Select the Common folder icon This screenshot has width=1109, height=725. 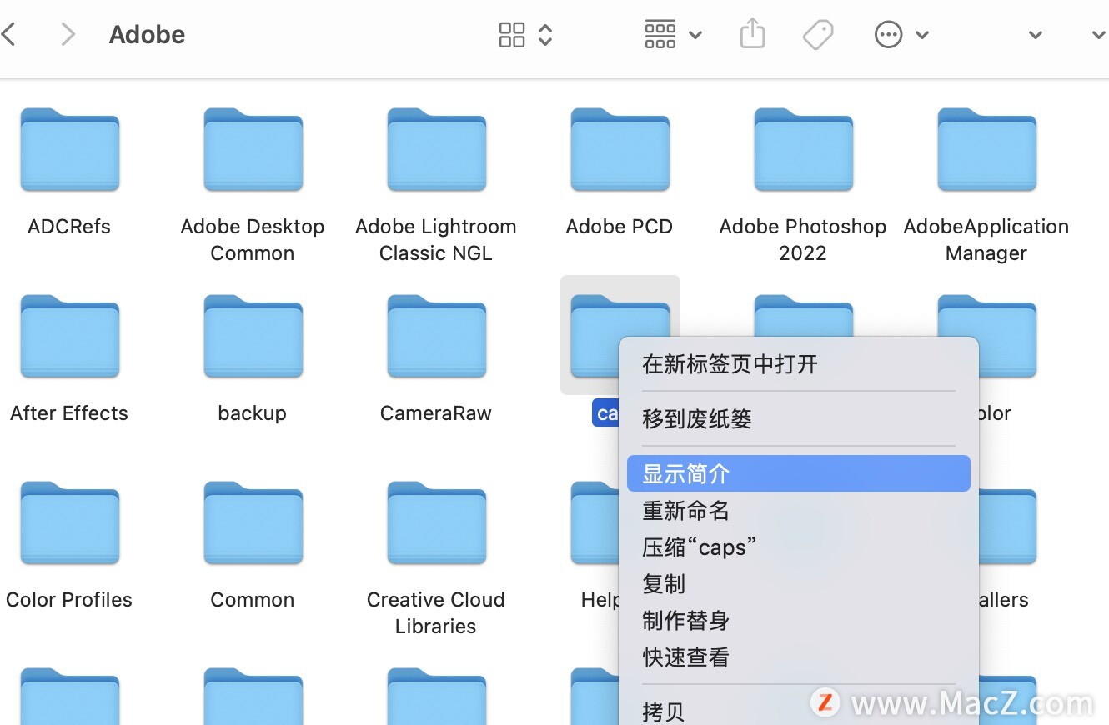[x=253, y=523]
